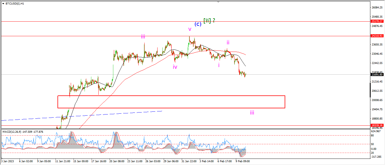Select the pink ii label near 6 Feb
The height and width of the screenshot is (165, 385).
228,42
